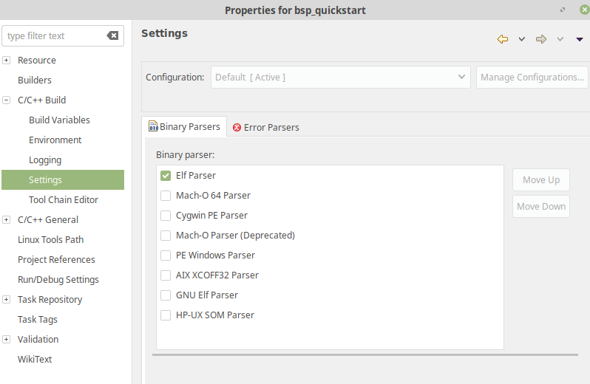Uncheck the Elf Parser checkbox
Screen dimensions: 590x384
[166, 176]
